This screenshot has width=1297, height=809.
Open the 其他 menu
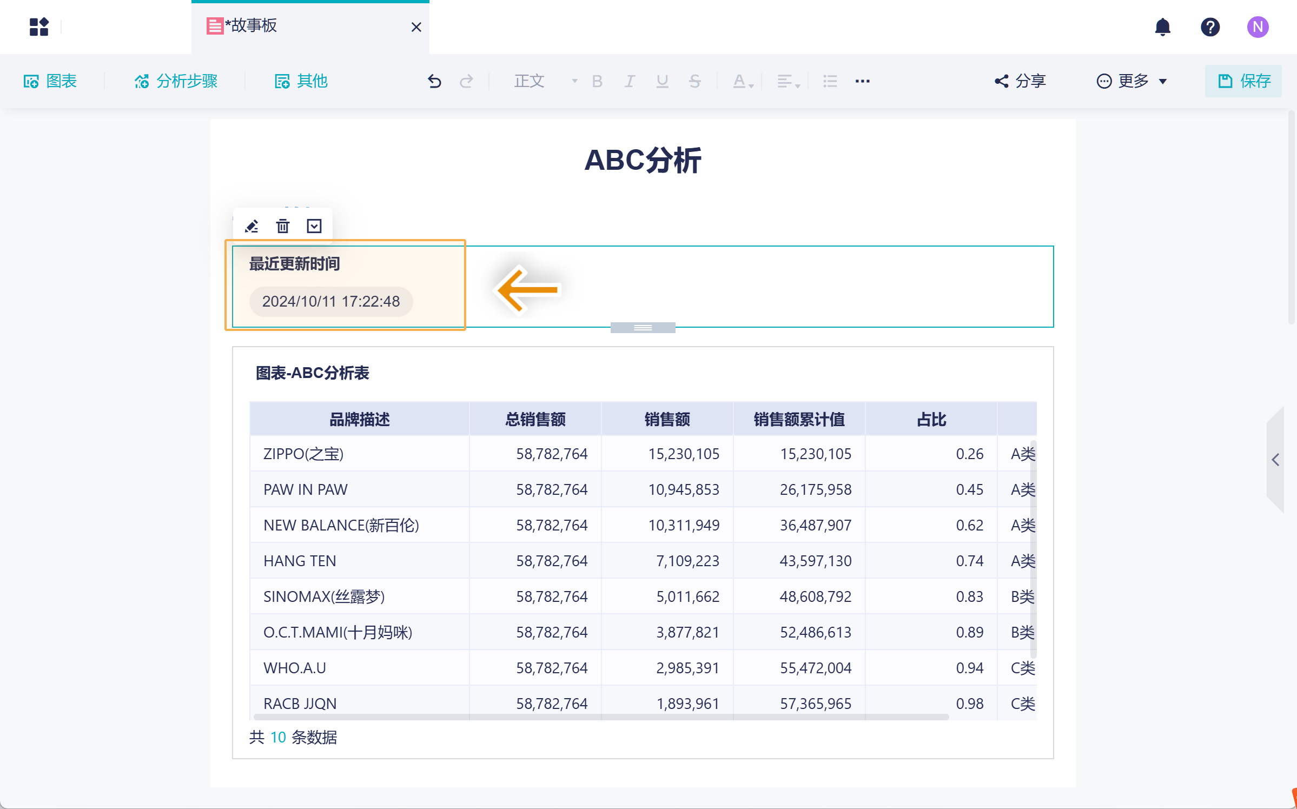point(301,81)
